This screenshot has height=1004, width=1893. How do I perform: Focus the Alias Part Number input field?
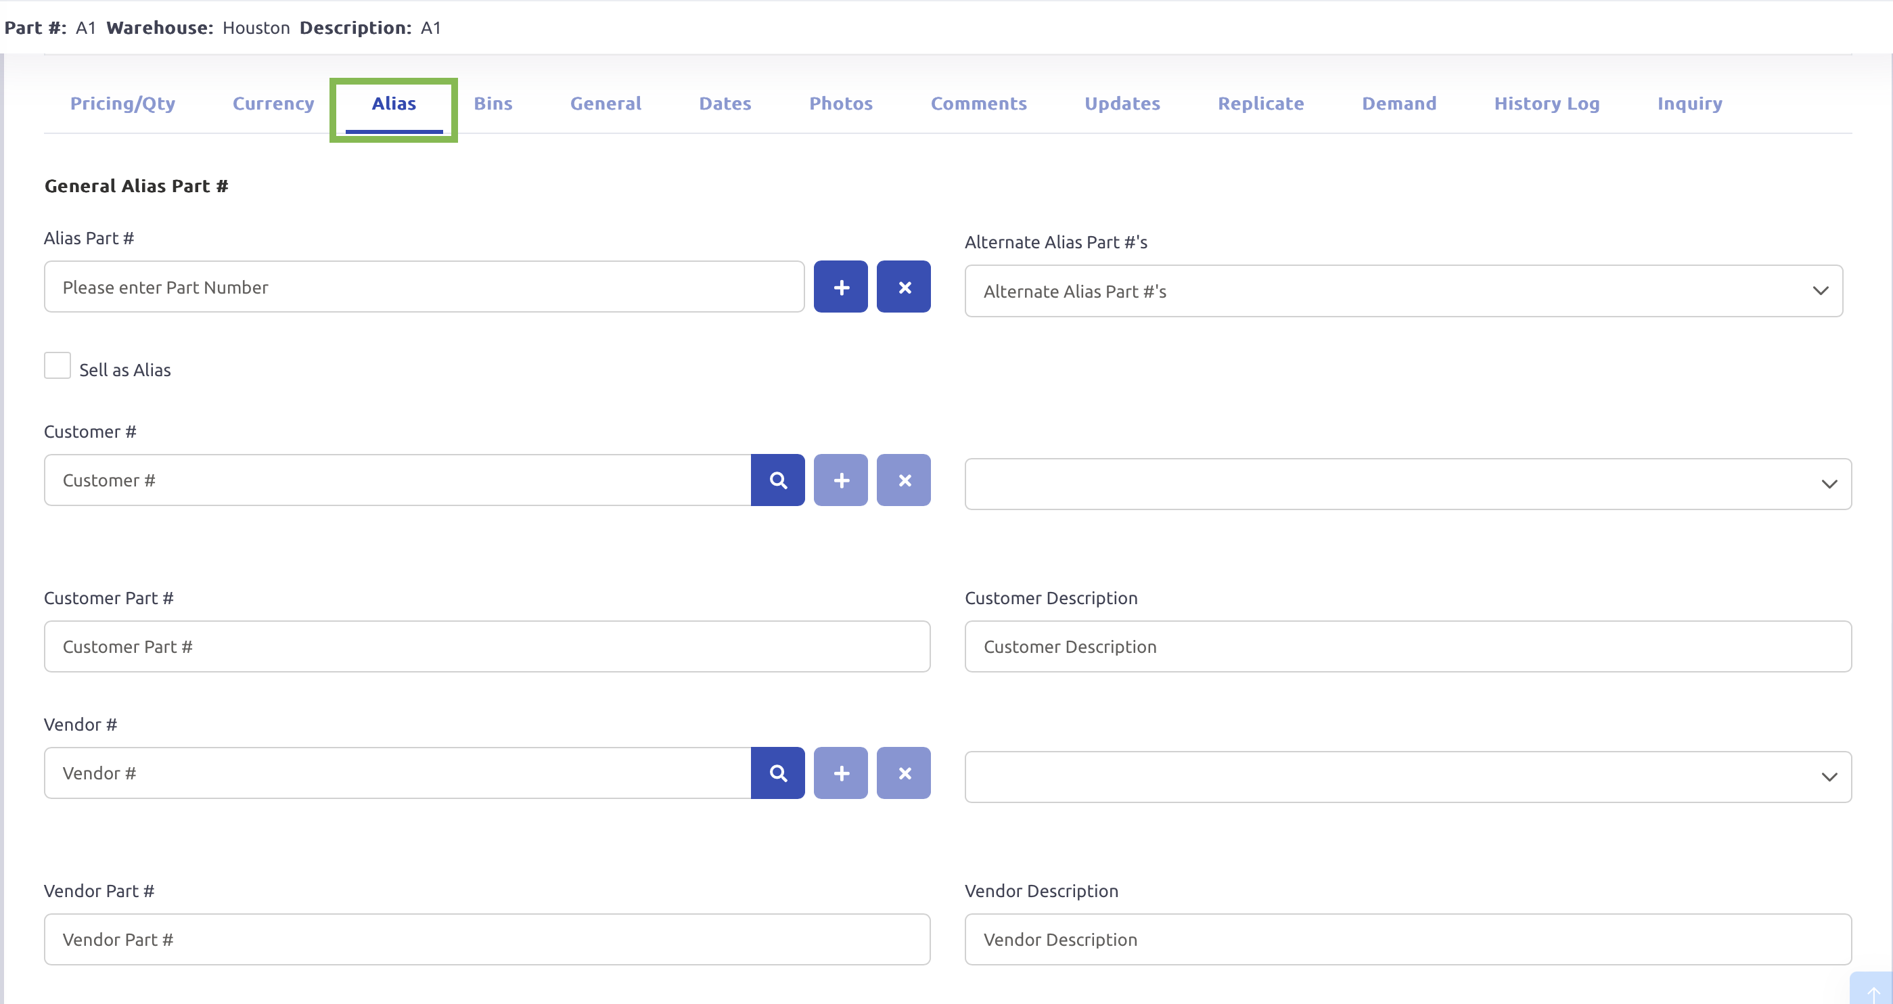424,287
